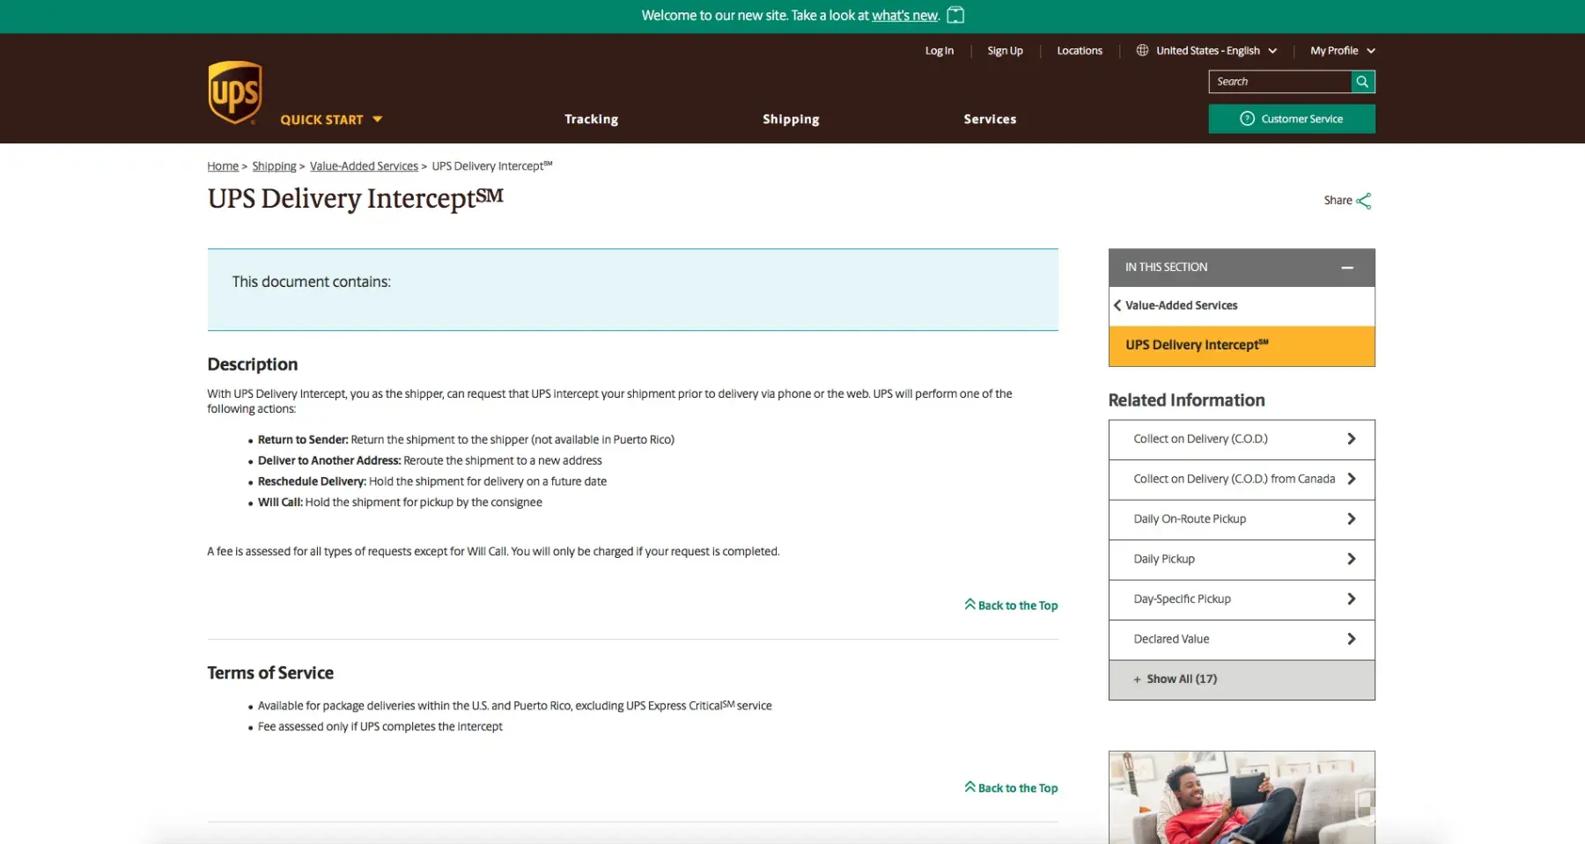Click the Search input field

(x=1279, y=82)
